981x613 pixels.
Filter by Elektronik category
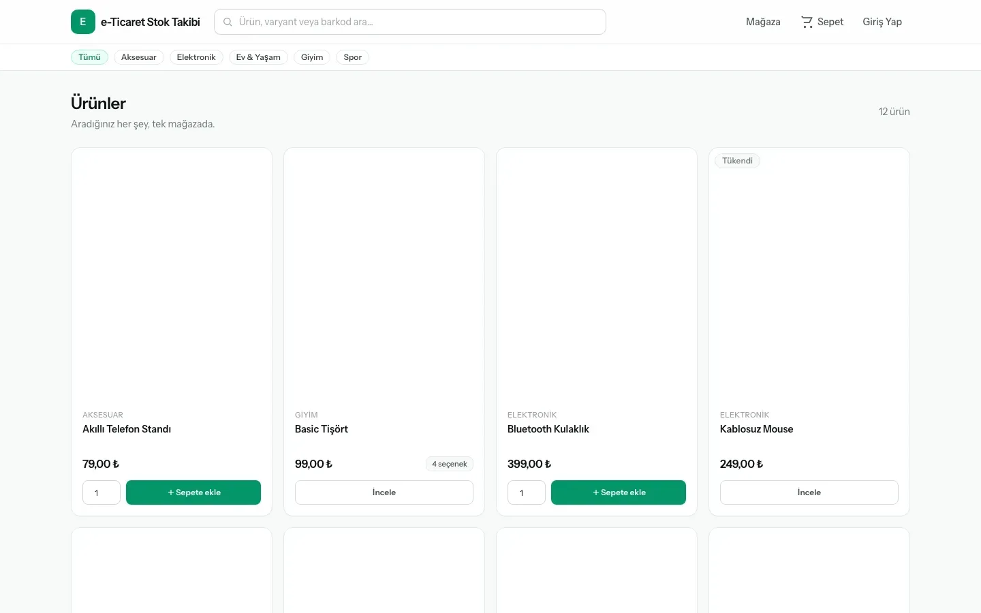(196, 57)
